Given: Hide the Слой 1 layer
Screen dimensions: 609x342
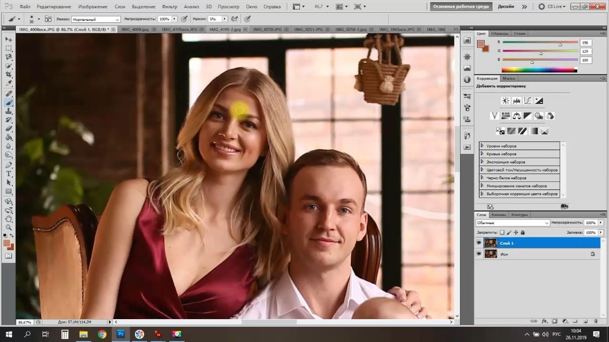Looking at the screenshot, I should [x=479, y=243].
